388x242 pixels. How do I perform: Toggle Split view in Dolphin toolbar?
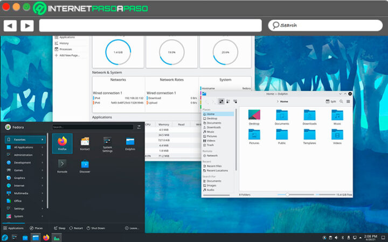(x=331, y=102)
